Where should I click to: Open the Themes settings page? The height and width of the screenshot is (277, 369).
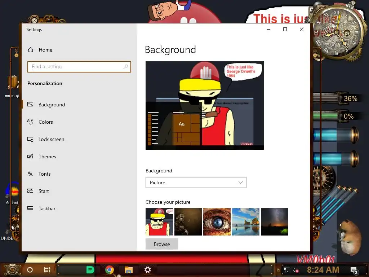tap(47, 157)
